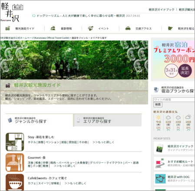Click the guidebook thumbnail icon
This screenshot has width=195, height=191.
pos(160,148)
